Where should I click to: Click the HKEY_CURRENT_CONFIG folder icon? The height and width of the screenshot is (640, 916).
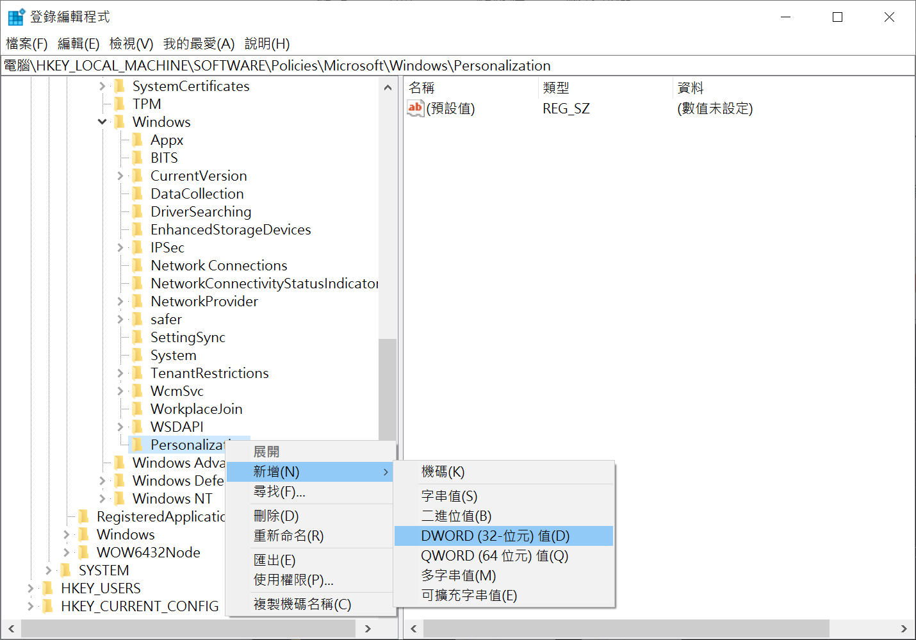click(48, 606)
